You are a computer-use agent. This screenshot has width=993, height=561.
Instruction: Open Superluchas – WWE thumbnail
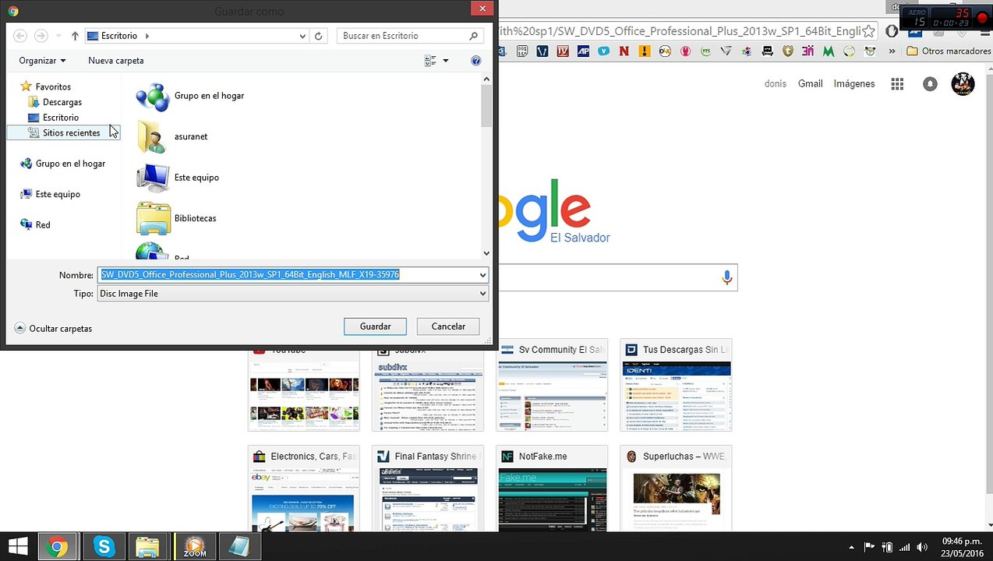[676, 489]
